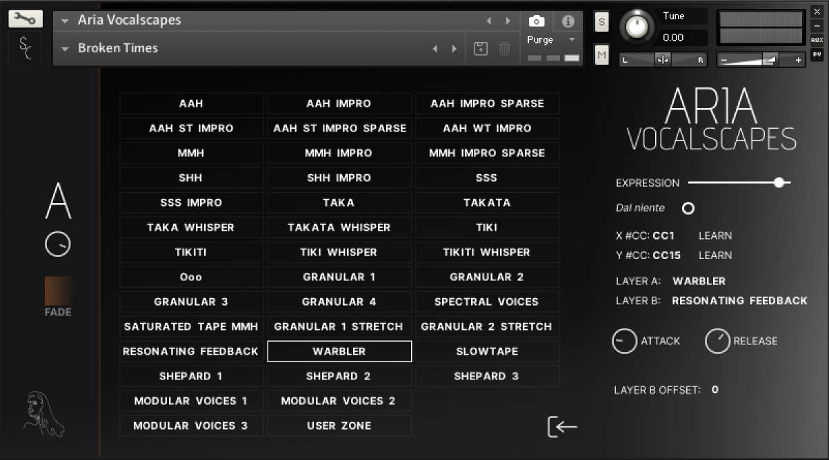This screenshot has height=460, width=829.
Task: Choose the SATURATED TAPE MMH sound
Action: (x=191, y=326)
